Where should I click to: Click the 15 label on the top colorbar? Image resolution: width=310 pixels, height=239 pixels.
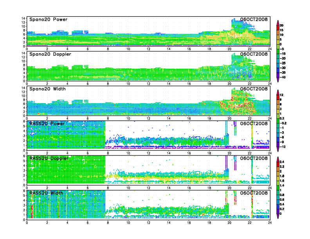pyautogui.click(x=281, y=30)
